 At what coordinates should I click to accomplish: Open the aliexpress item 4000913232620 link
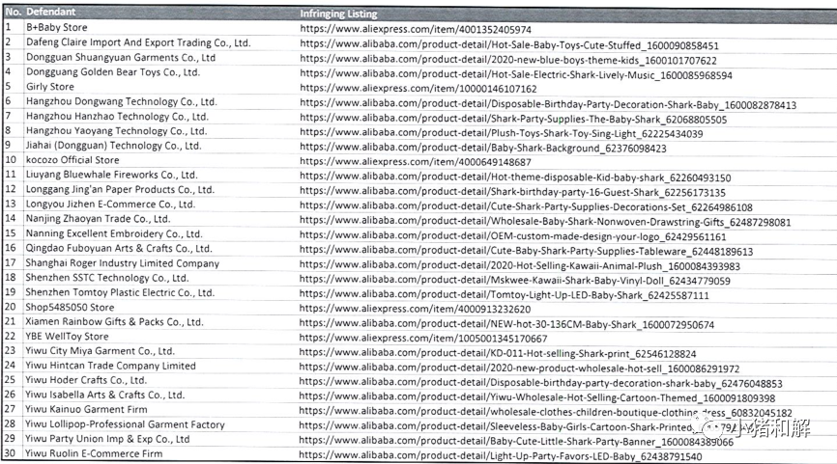(x=416, y=309)
